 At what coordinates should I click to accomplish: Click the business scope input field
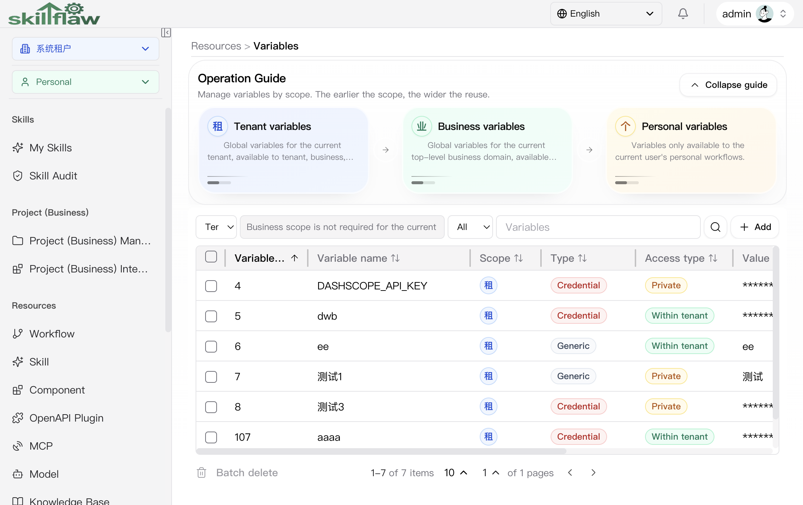click(342, 227)
